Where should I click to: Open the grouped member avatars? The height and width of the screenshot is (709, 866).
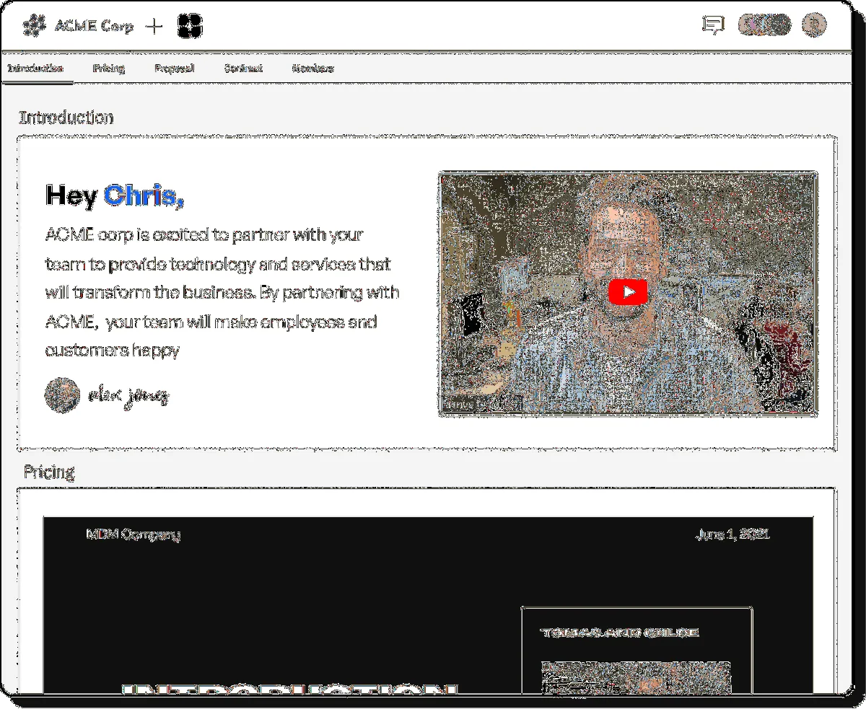tap(764, 25)
